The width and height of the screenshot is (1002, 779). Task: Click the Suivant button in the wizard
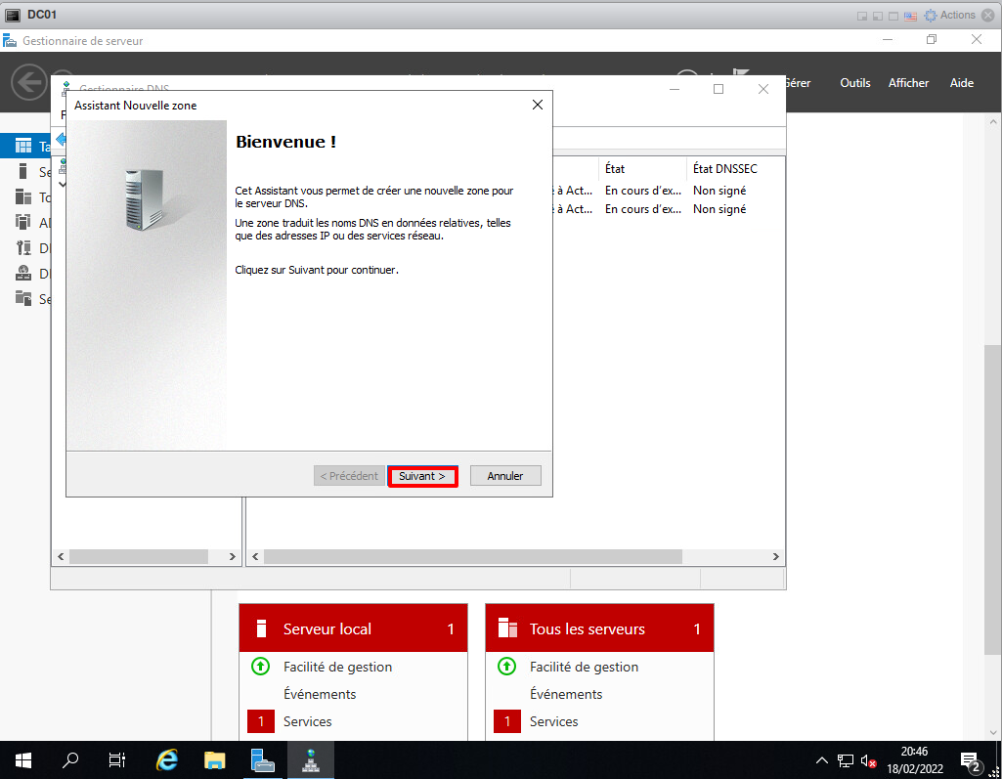pyautogui.click(x=422, y=476)
